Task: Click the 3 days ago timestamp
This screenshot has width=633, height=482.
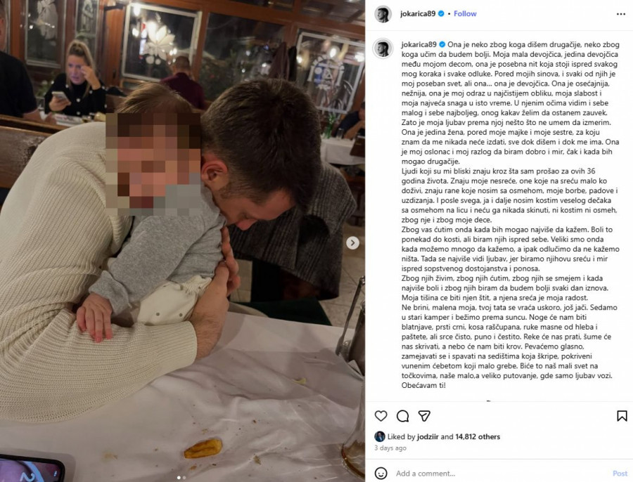Action: pos(390,448)
